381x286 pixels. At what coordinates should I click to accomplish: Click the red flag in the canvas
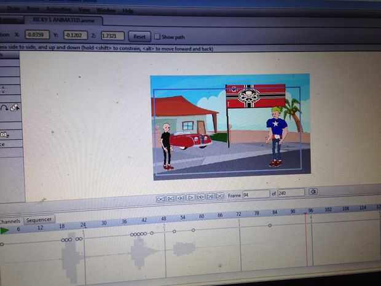coord(256,96)
